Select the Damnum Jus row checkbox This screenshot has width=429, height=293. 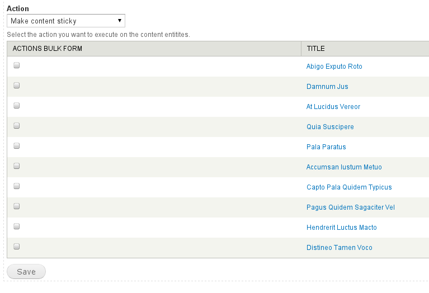click(x=17, y=86)
